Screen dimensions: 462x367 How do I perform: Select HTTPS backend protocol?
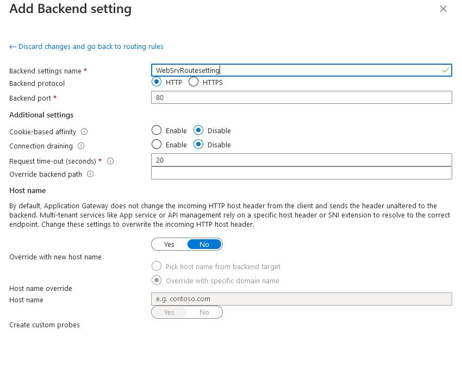(193, 83)
